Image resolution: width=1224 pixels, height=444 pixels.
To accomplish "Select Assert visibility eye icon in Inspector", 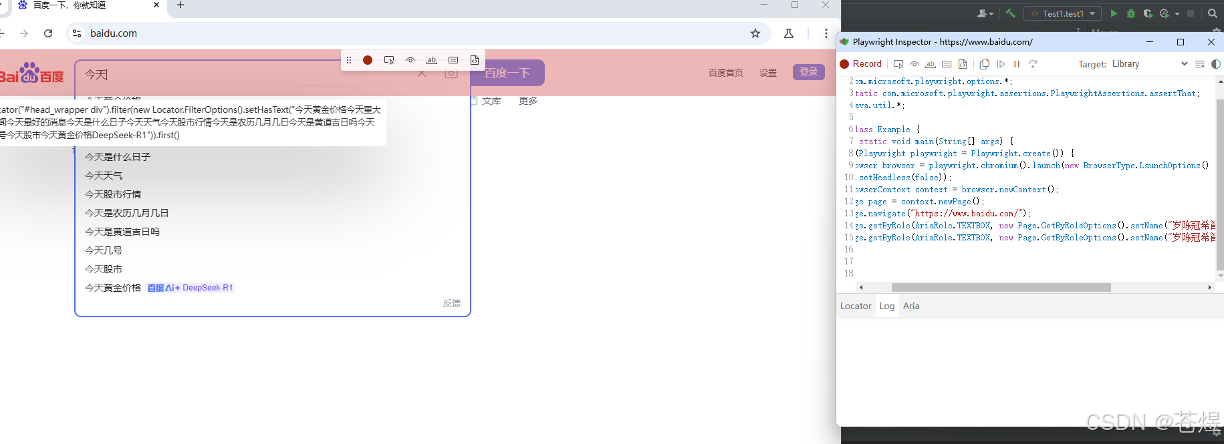I will click(x=914, y=64).
